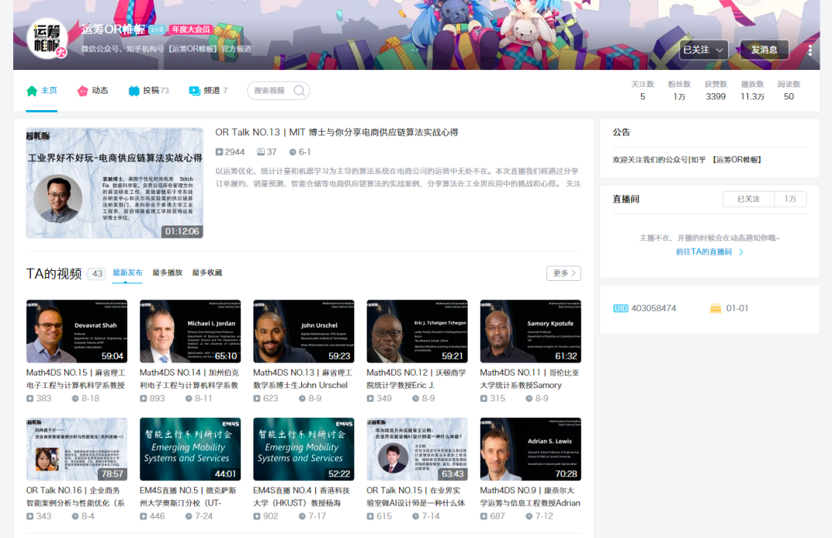Click the 投稿 TV icon
This screenshot has width=832, height=538.
pos(134,91)
